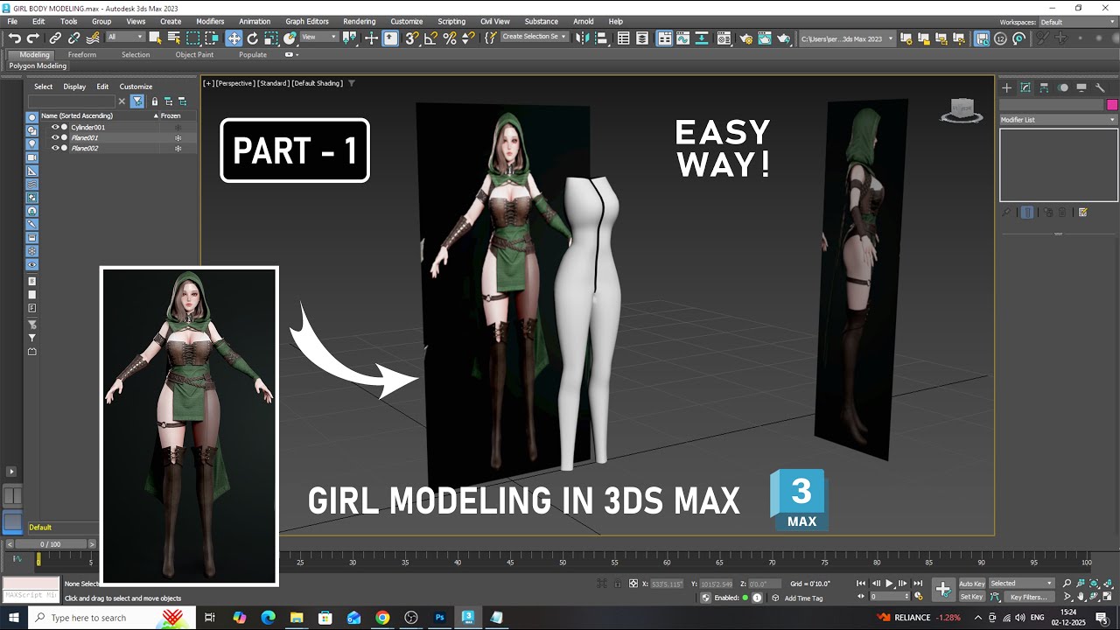This screenshot has width=1120, height=630.
Task: Click the Angle Snap toggle icon
Action: 430,38
